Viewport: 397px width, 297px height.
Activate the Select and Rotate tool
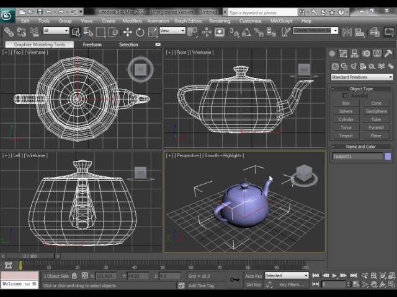click(140, 32)
